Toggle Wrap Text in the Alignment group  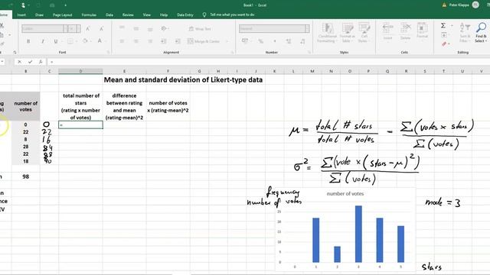coord(200,29)
